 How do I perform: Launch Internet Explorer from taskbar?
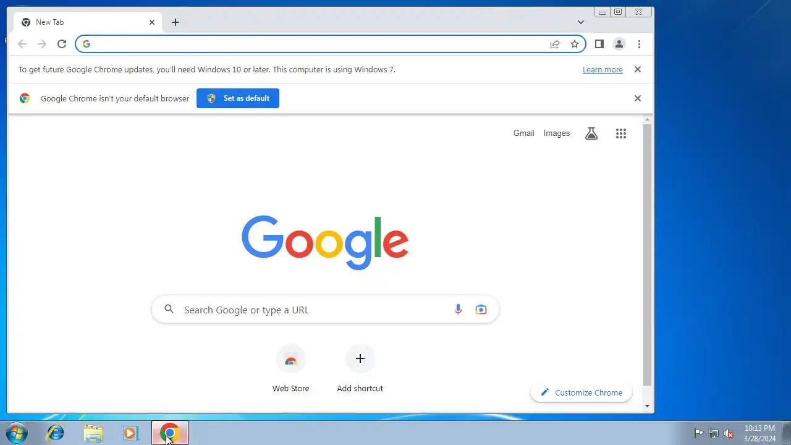pyautogui.click(x=56, y=433)
